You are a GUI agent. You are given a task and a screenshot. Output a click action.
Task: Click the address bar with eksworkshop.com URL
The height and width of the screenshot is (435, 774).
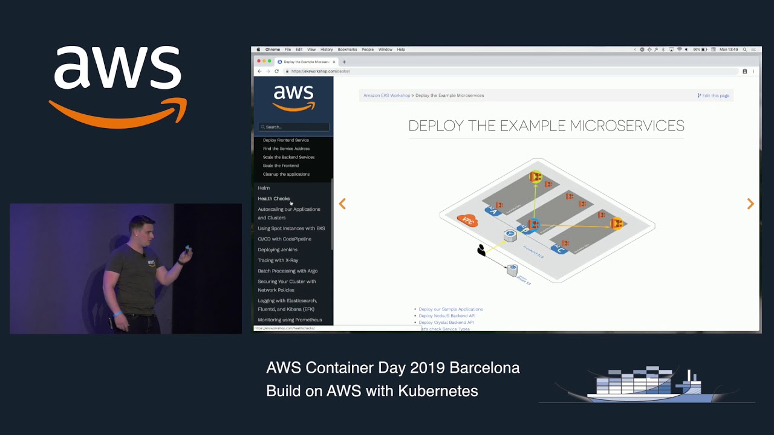(511, 71)
